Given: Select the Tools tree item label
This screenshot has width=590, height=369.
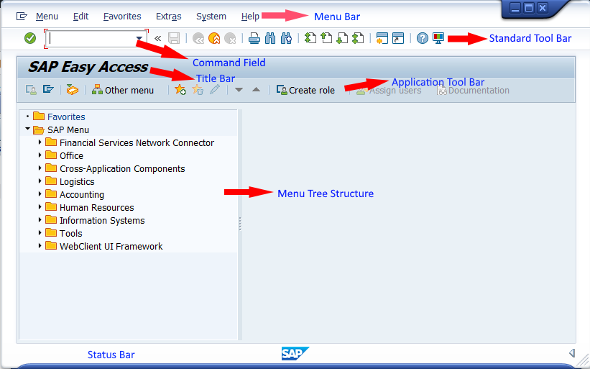Looking at the screenshot, I should [x=70, y=234].
